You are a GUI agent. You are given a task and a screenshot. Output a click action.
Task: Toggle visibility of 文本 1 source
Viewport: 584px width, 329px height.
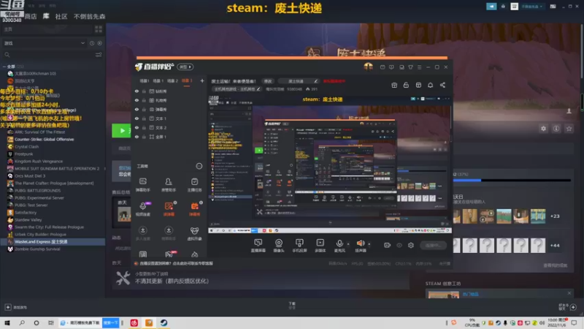137,118
